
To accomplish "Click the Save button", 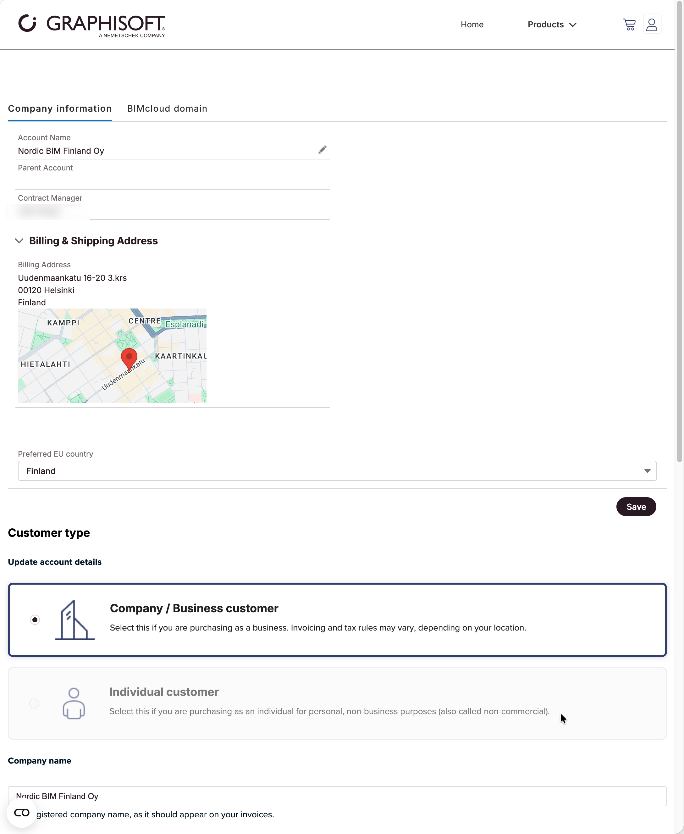I will [x=636, y=507].
